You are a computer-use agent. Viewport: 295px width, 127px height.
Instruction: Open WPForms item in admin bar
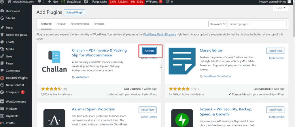click(x=154, y=2)
